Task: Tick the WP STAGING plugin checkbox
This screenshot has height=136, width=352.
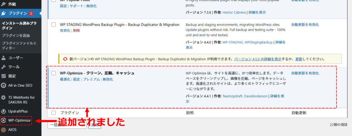Action: [x=53, y=25]
